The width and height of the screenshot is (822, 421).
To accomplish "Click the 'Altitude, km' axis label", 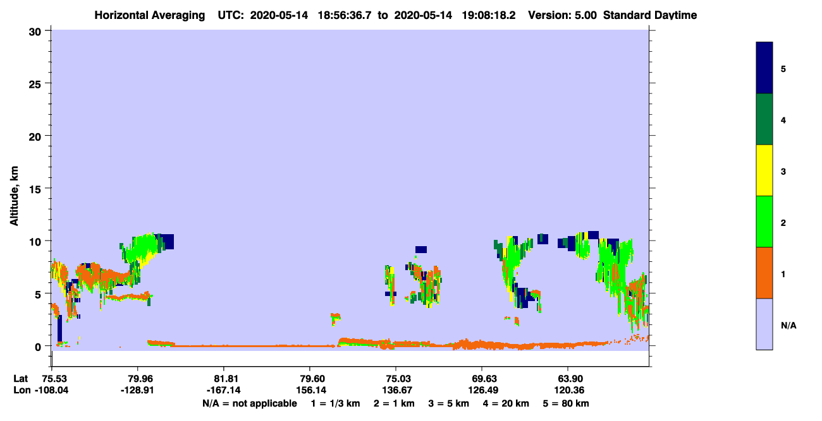I will click(14, 197).
